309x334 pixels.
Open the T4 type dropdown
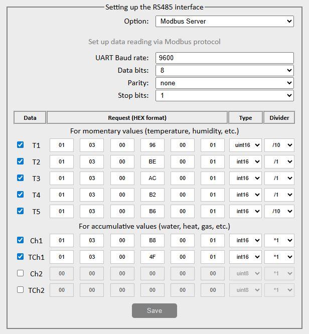[x=245, y=195]
